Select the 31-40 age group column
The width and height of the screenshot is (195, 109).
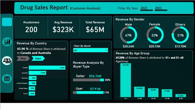tap(140, 92)
